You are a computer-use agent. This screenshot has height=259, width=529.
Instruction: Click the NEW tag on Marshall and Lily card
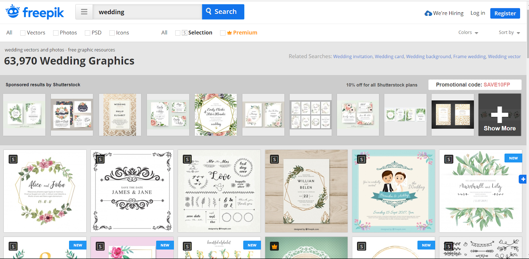click(x=513, y=158)
